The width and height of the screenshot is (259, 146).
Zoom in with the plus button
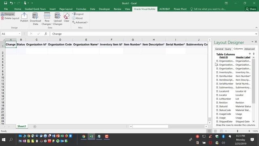[249, 131]
